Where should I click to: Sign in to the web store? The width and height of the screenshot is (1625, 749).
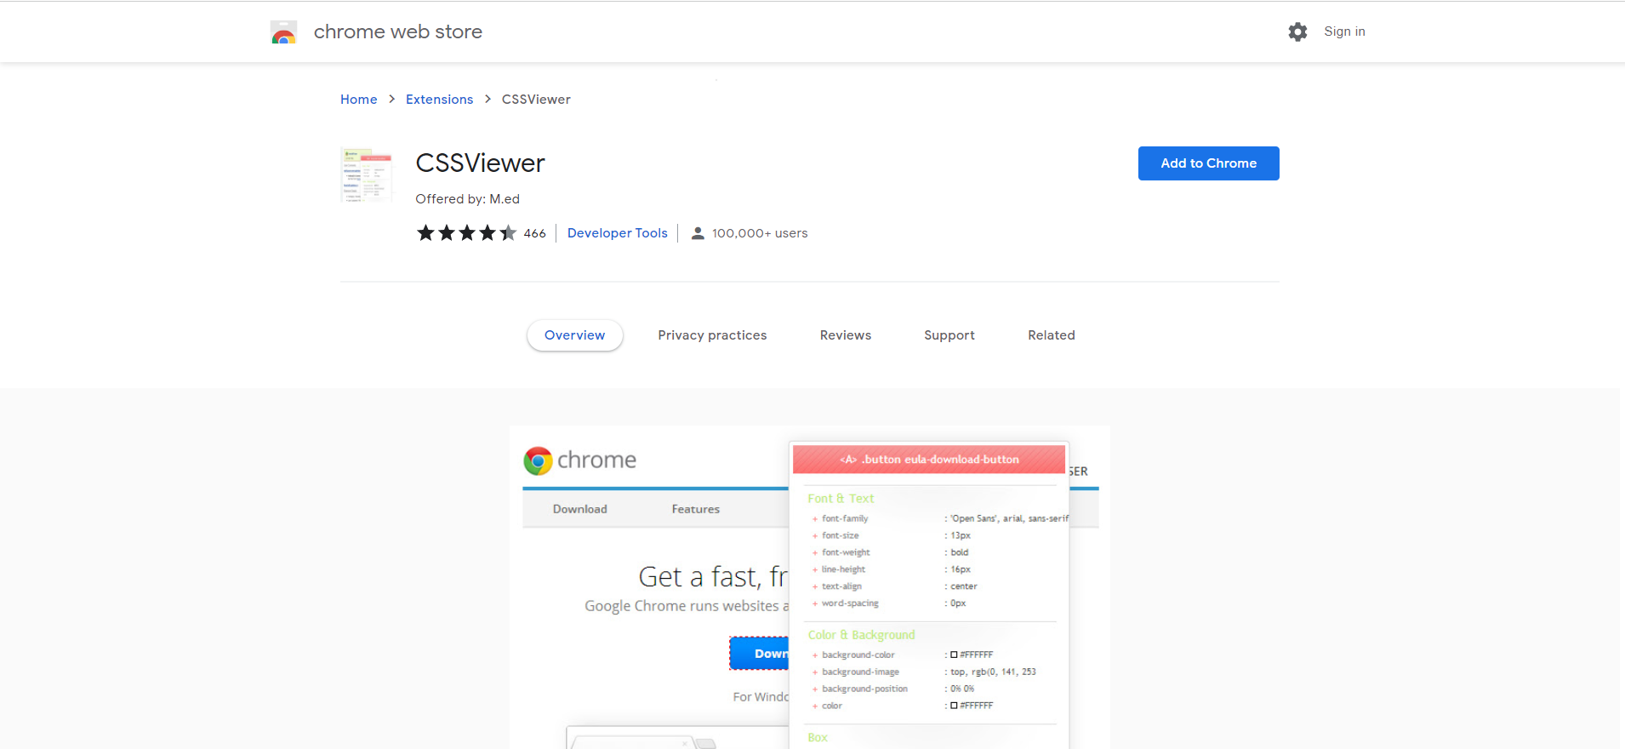1344,31
